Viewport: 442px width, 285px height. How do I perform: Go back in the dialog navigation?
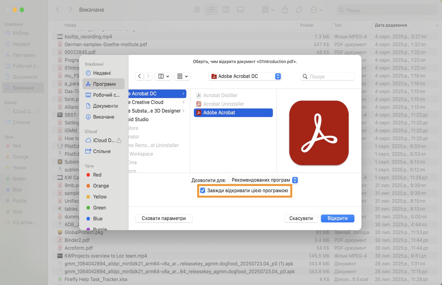coord(140,76)
